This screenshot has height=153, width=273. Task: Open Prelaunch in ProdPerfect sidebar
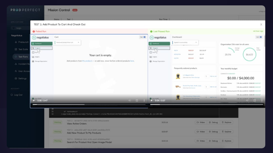pos(22,42)
